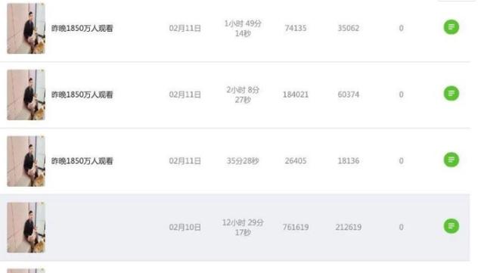This screenshot has height=273, width=484.
Task: Open title 昨晚1850万人观看 of 1小时49分 row
Action: coord(82,29)
